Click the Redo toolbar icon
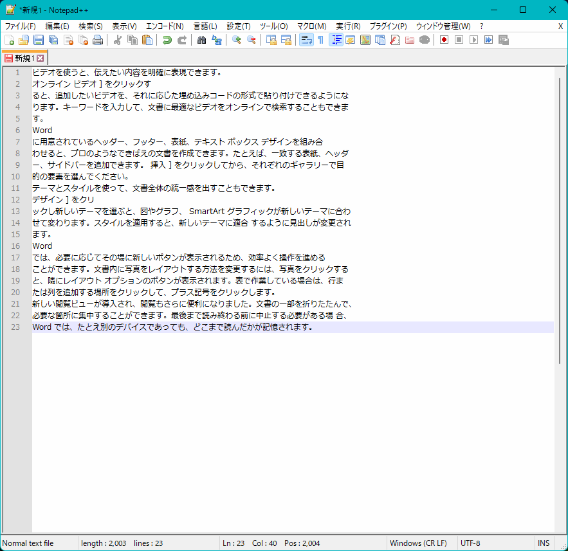Image resolution: width=568 pixels, height=551 pixels. 182,40
